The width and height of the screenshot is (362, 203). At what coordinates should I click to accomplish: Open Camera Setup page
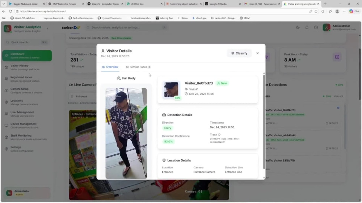click(27, 91)
